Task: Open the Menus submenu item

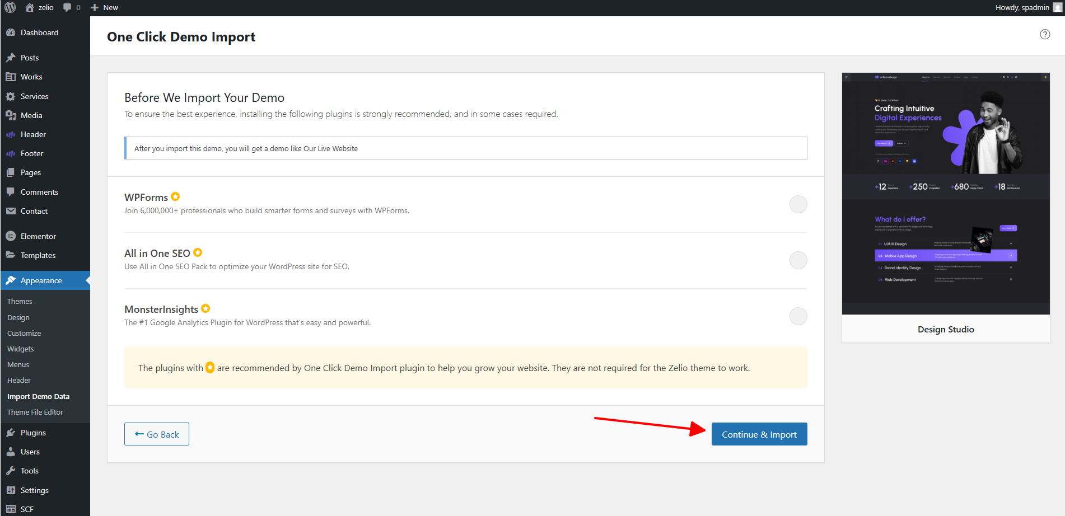Action: pyautogui.click(x=18, y=364)
